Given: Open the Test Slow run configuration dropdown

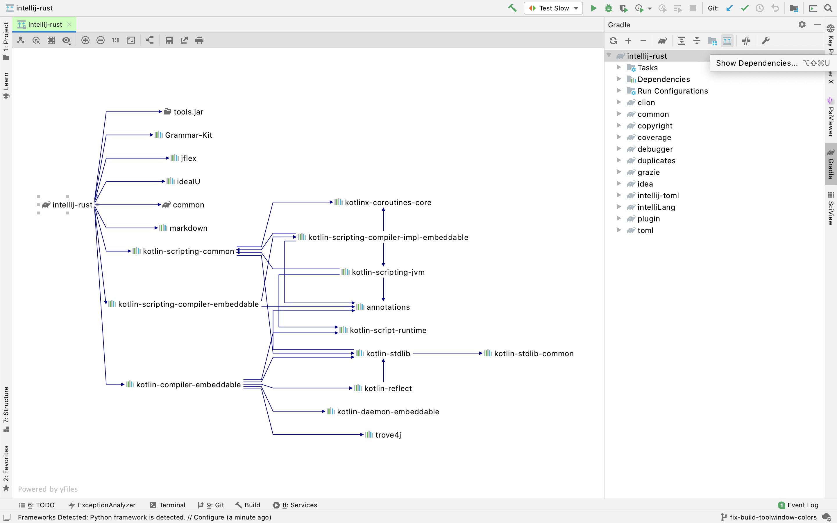Looking at the screenshot, I should [x=575, y=8].
